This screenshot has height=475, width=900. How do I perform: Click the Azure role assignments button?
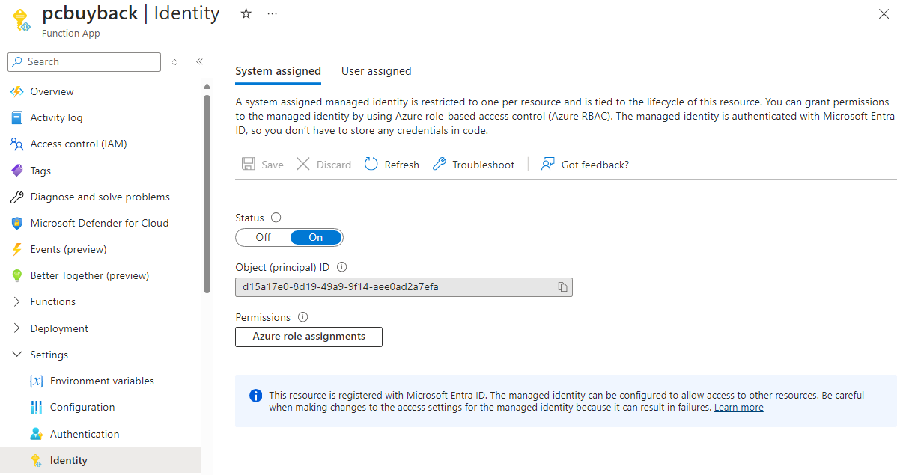(x=308, y=337)
